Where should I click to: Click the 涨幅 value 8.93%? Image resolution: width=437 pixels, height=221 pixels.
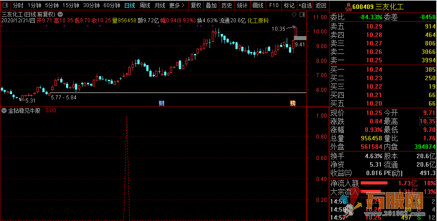tap(374, 130)
